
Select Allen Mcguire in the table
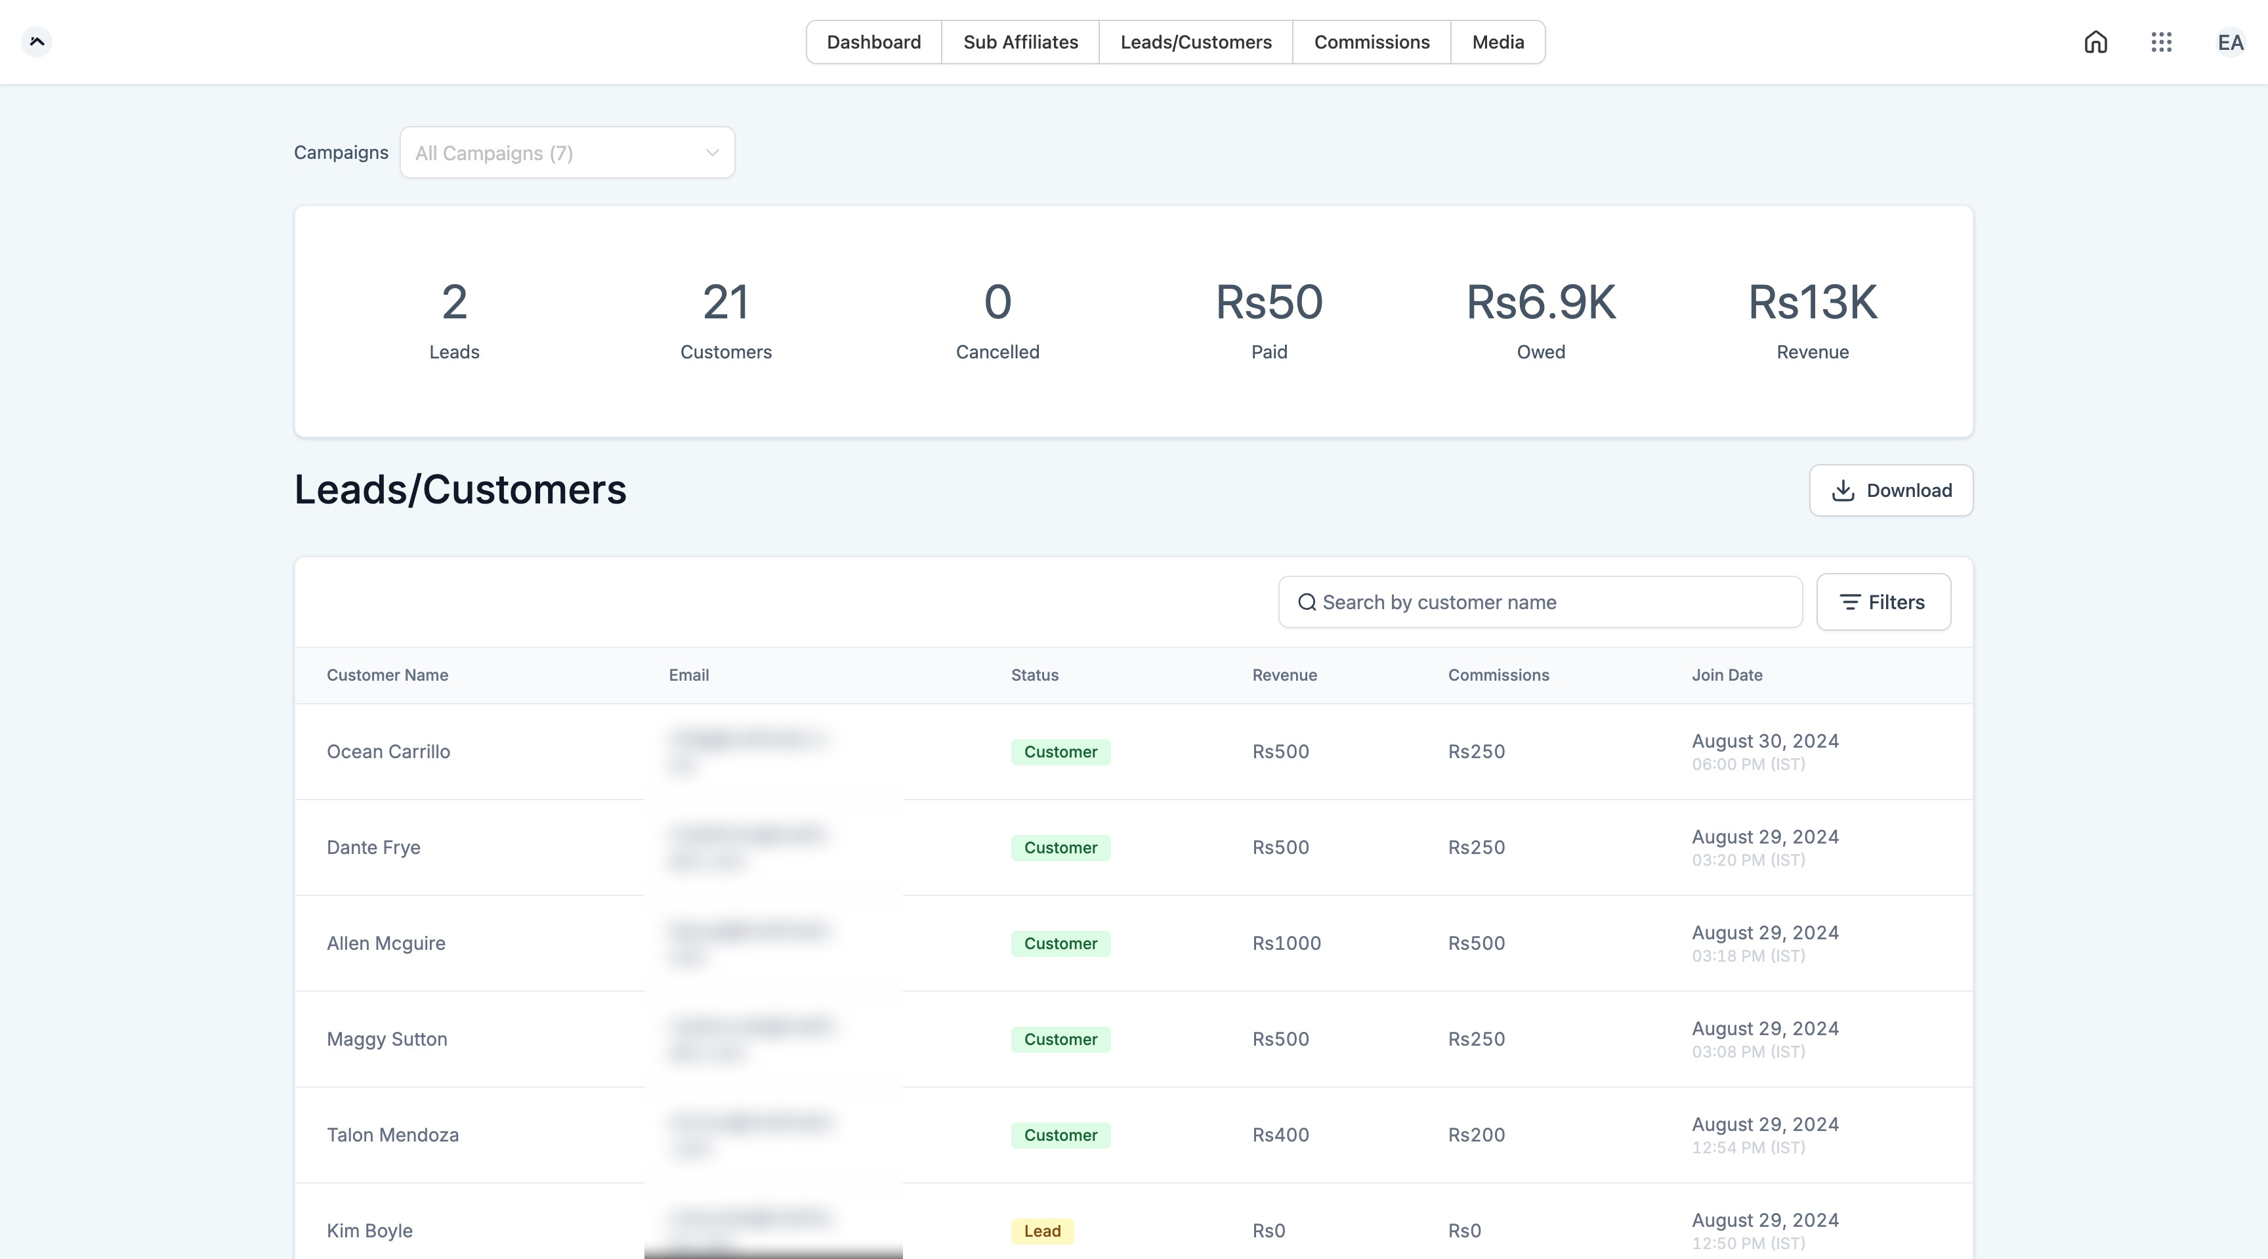point(386,944)
